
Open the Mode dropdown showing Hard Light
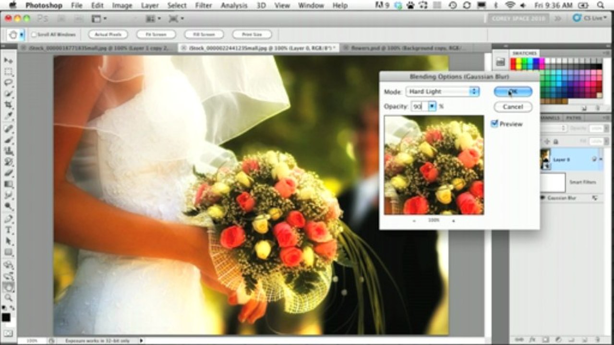[442, 92]
